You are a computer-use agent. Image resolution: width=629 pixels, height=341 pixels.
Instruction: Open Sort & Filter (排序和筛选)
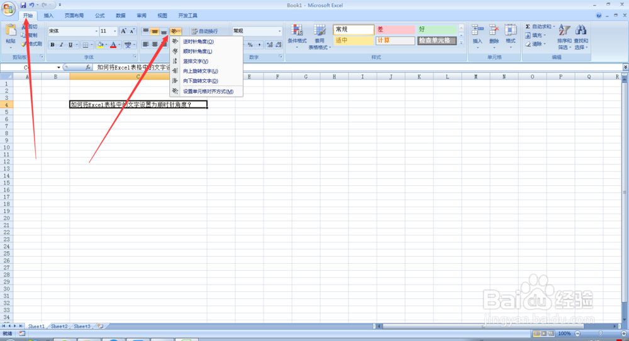tap(564, 36)
